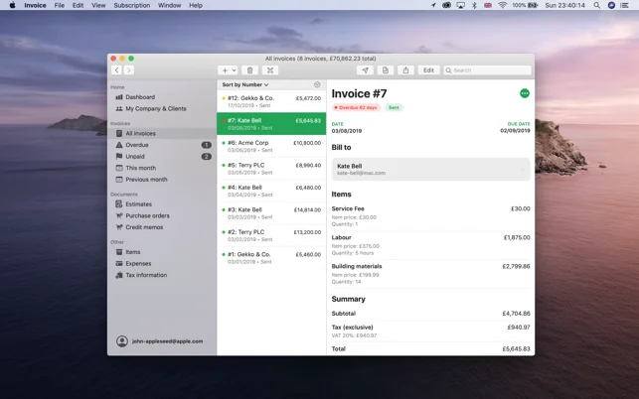Click invoice date 03/08/2019
639x399 pixels.
tap(347, 131)
